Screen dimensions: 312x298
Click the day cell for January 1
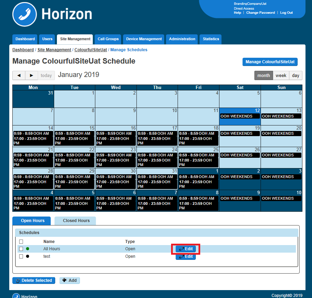point(74,99)
